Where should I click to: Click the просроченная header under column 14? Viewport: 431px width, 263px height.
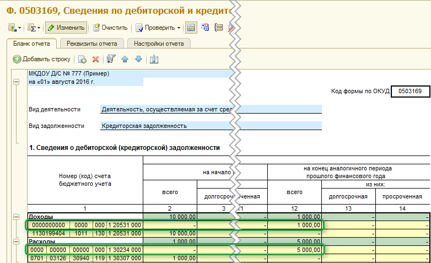pos(402,196)
